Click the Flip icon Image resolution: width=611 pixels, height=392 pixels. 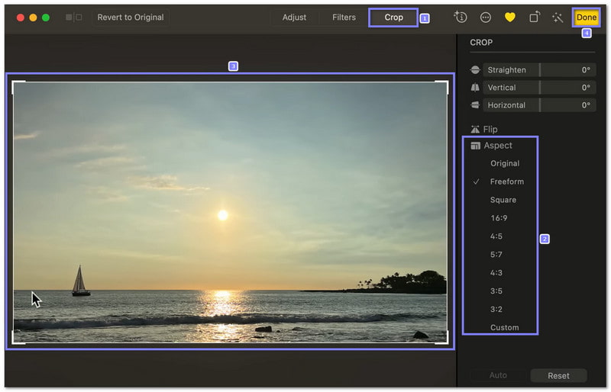(x=475, y=129)
